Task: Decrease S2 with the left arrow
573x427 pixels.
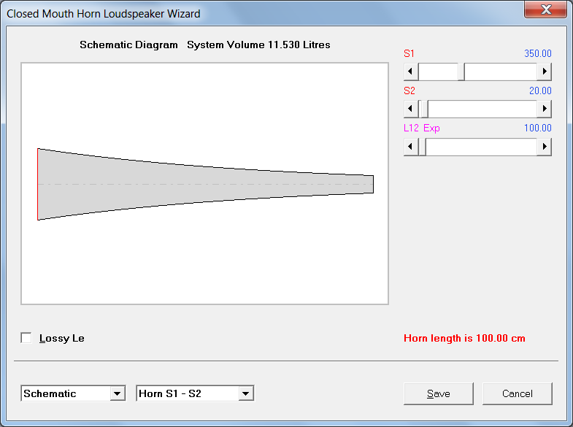Action: point(411,109)
